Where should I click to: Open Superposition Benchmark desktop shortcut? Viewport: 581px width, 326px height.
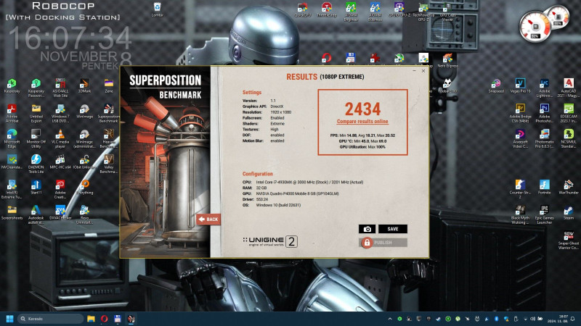(x=108, y=113)
